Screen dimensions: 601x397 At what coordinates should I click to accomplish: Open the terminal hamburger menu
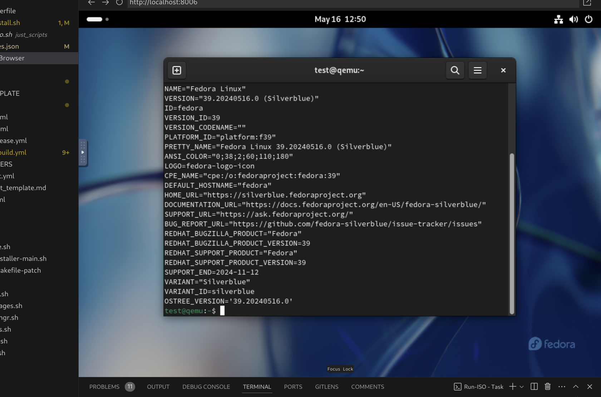477,70
